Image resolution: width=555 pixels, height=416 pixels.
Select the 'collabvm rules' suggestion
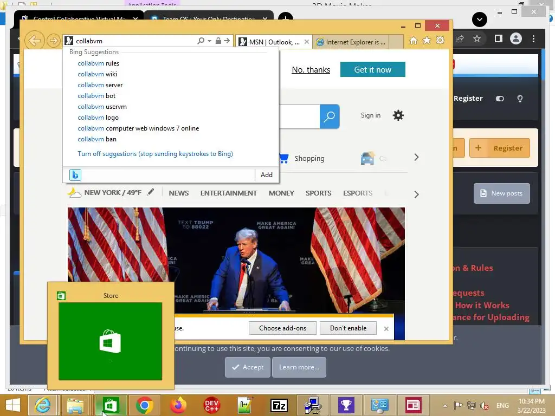click(x=99, y=63)
